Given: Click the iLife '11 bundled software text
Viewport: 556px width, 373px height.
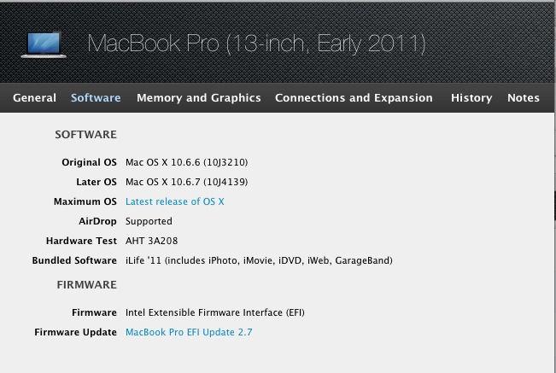Looking at the screenshot, I should (259, 260).
